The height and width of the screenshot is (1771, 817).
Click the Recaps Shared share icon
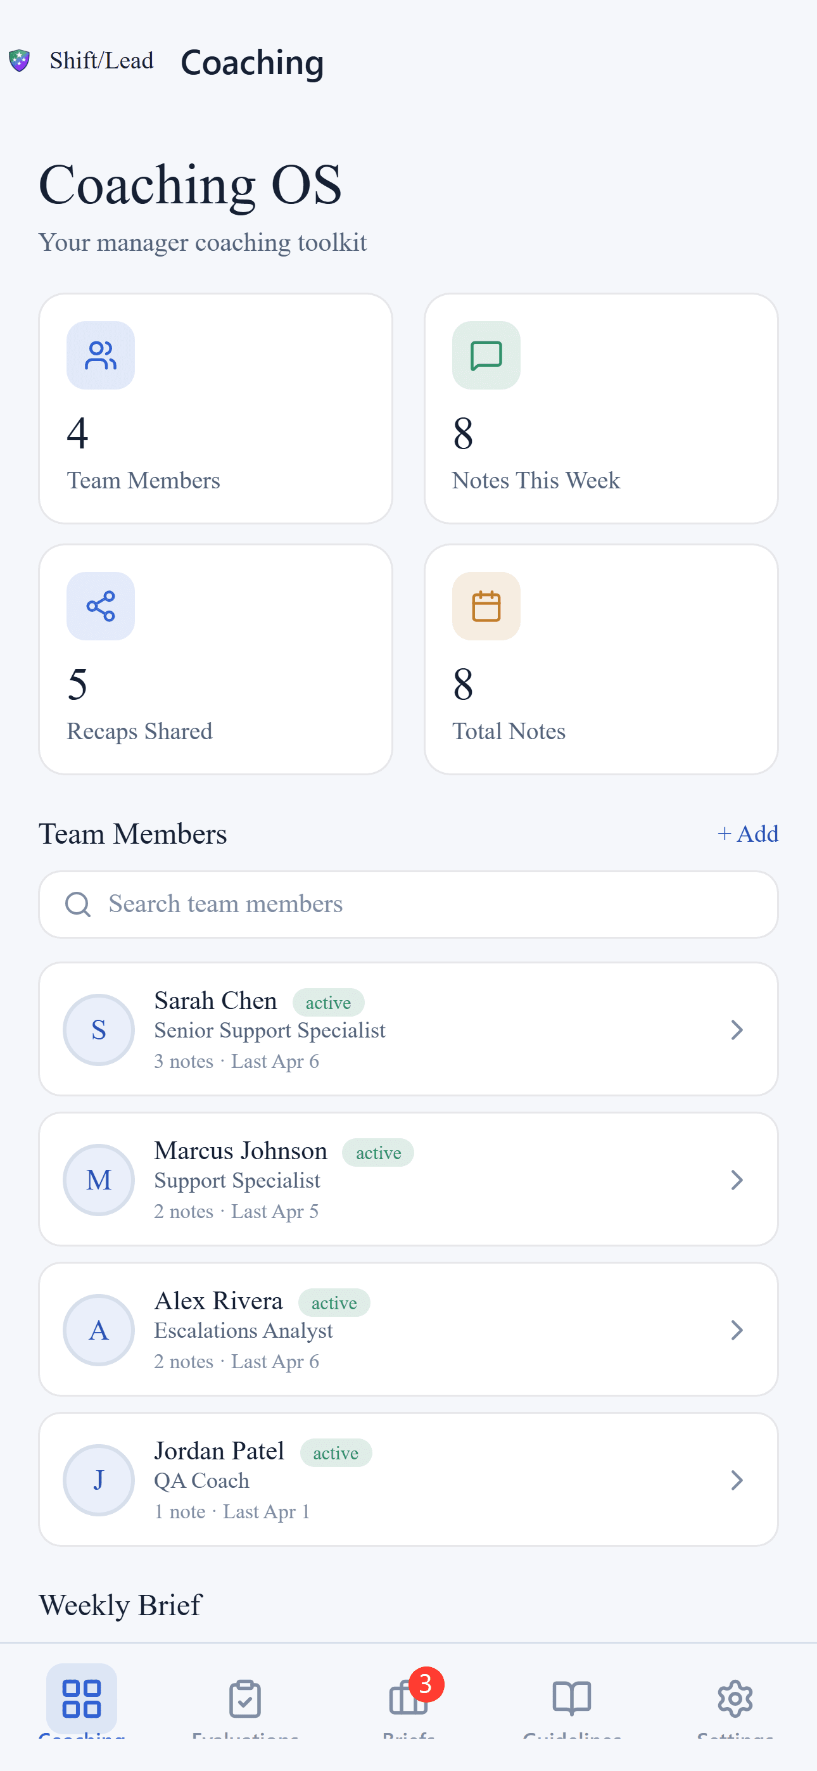[x=101, y=606]
